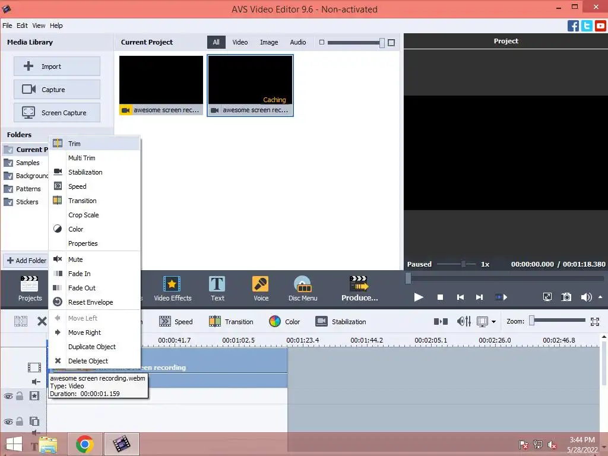Click the Import button
The height and width of the screenshot is (456, 608).
(57, 66)
